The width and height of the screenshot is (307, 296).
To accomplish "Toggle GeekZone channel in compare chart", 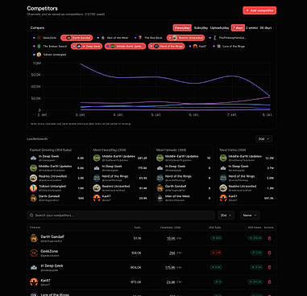I will (x=45, y=38).
